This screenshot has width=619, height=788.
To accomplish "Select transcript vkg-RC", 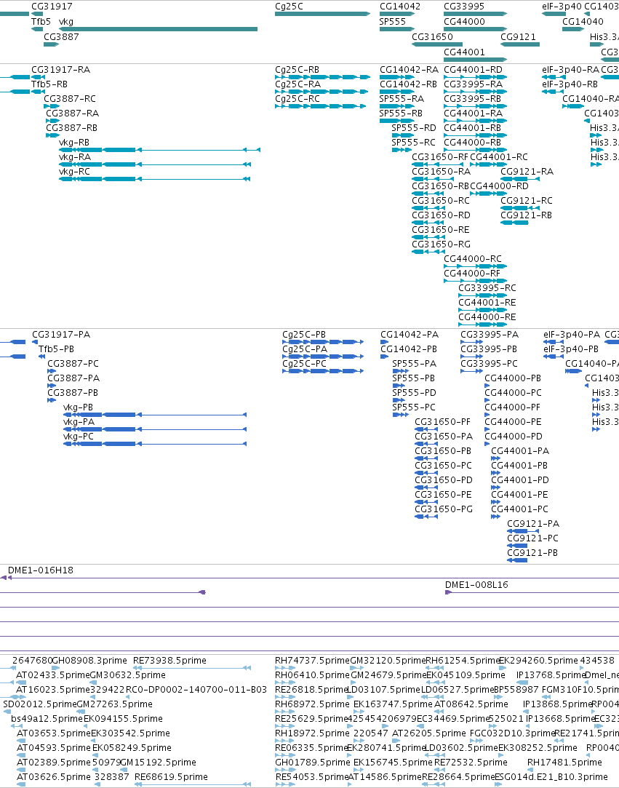I will click(74, 172).
